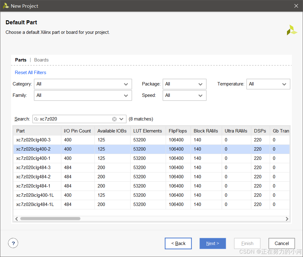The image size is (303, 257).
Task: Sort by LUT Elements column header
Action: pyautogui.click(x=148, y=131)
